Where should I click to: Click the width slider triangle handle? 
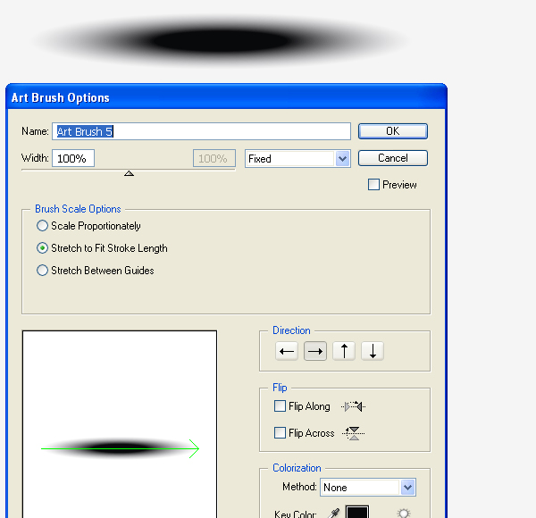click(x=129, y=173)
